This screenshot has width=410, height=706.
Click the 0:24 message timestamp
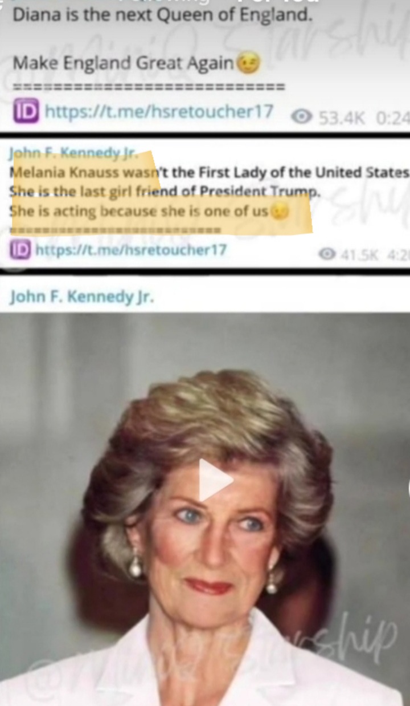393,118
